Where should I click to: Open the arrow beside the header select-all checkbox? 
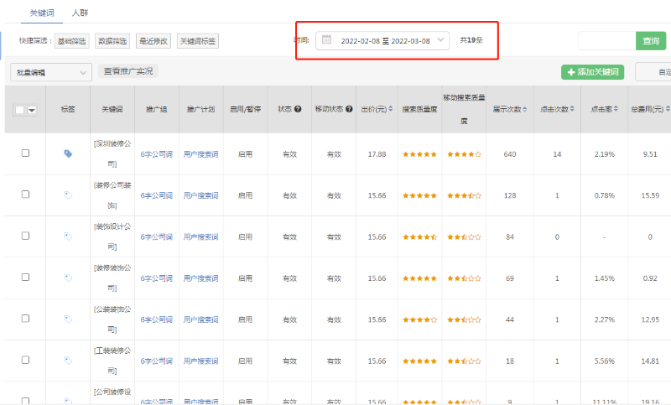coord(32,110)
